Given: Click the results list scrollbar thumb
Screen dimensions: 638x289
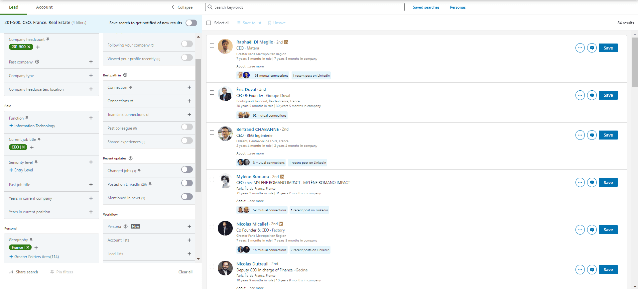Looking at the screenshot, I should [x=635, y=62].
